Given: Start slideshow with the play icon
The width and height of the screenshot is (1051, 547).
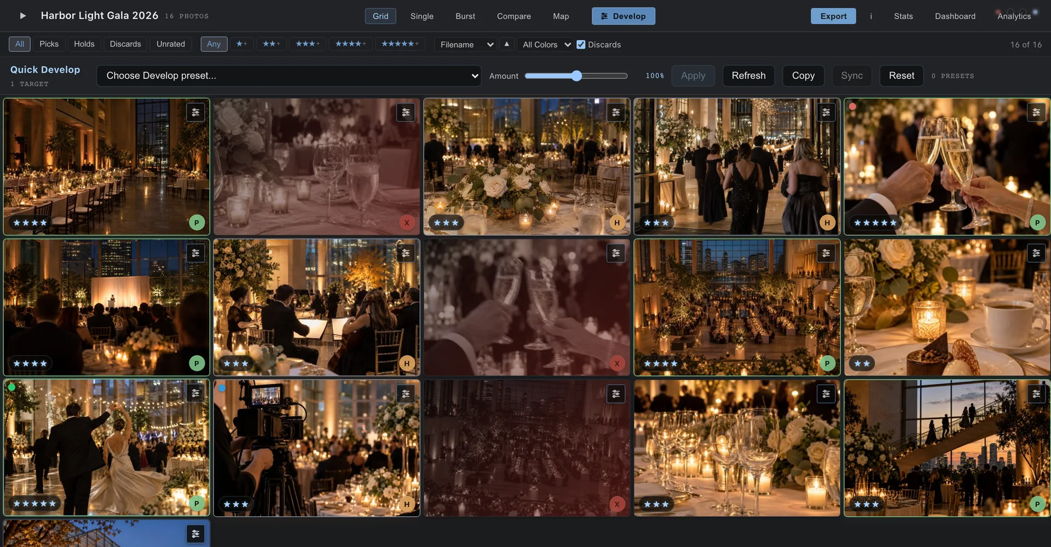Looking at the screenshot, I should coord(22,16).
